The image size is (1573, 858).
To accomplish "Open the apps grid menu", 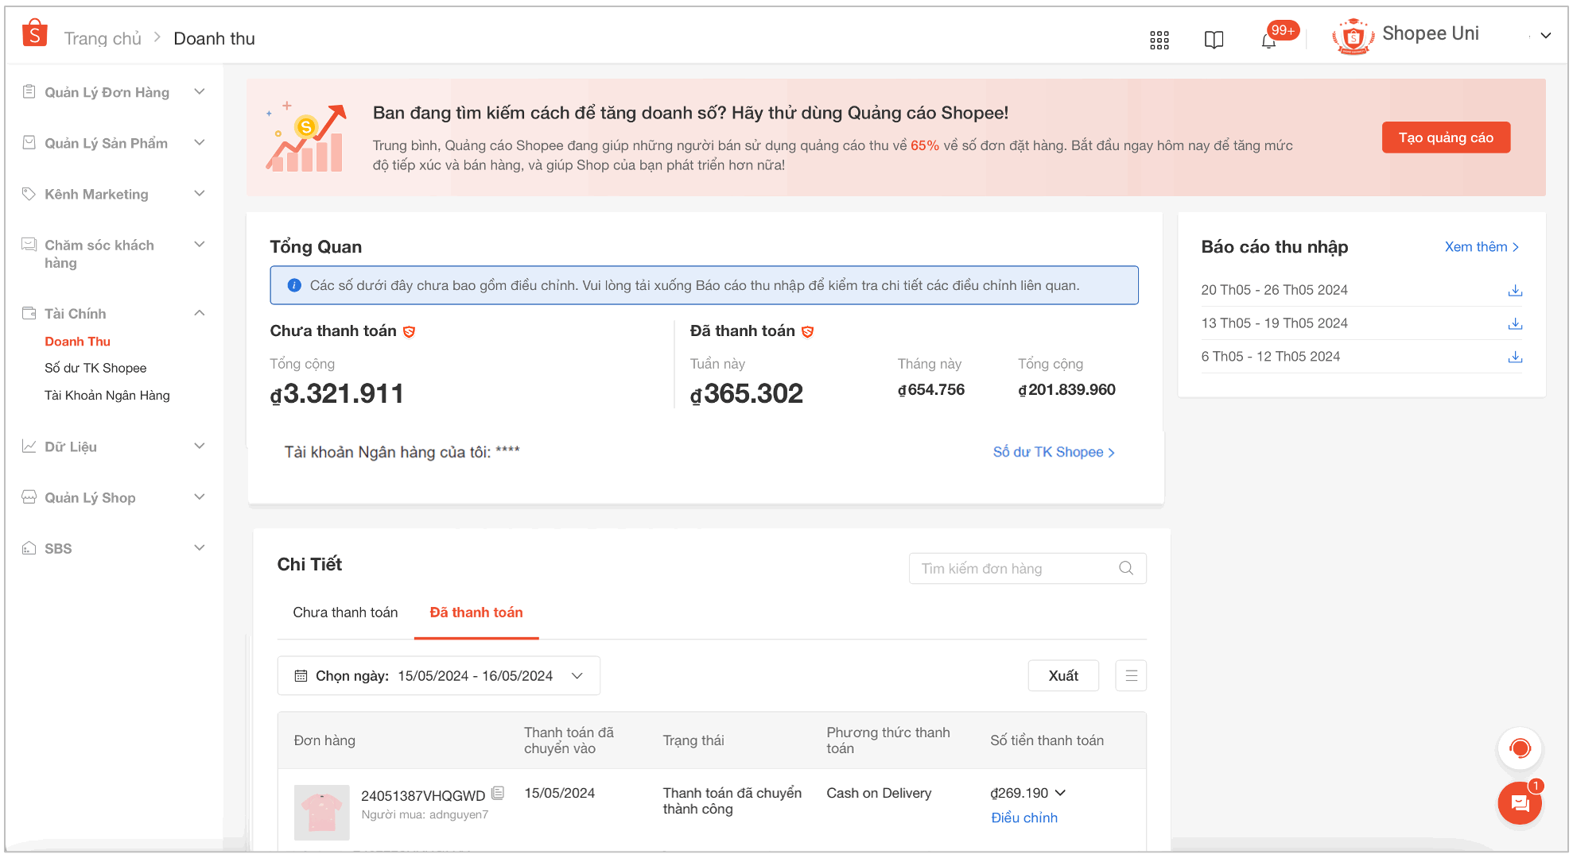I will point(1159,39).
